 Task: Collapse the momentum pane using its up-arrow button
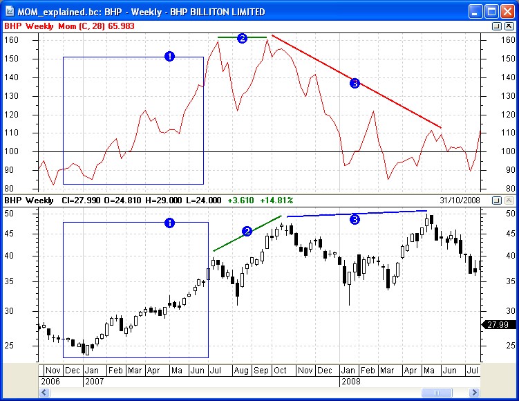tap(509, 26)
